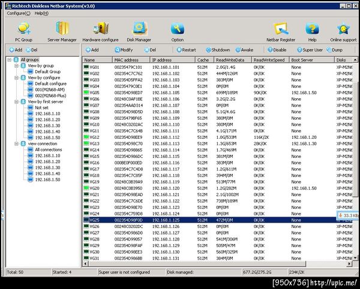Click the Total: 50 status entry
The height and width of the screenshot is (289, 360).
[28, 272]
